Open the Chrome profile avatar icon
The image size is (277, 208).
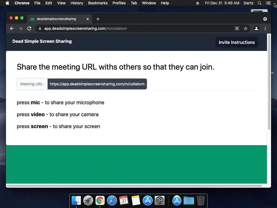(256, 28)
